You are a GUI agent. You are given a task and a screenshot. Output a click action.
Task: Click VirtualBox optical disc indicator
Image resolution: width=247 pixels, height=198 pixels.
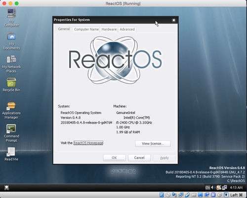[x=168, y=195]
